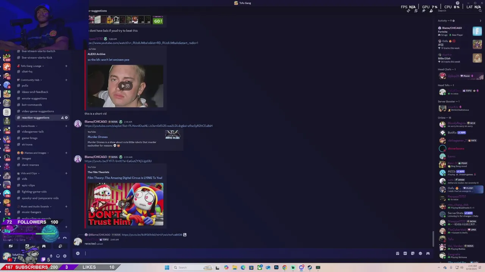
Task: Open the Fortnite activity thumbnail
Action: (x=477, y=31)
